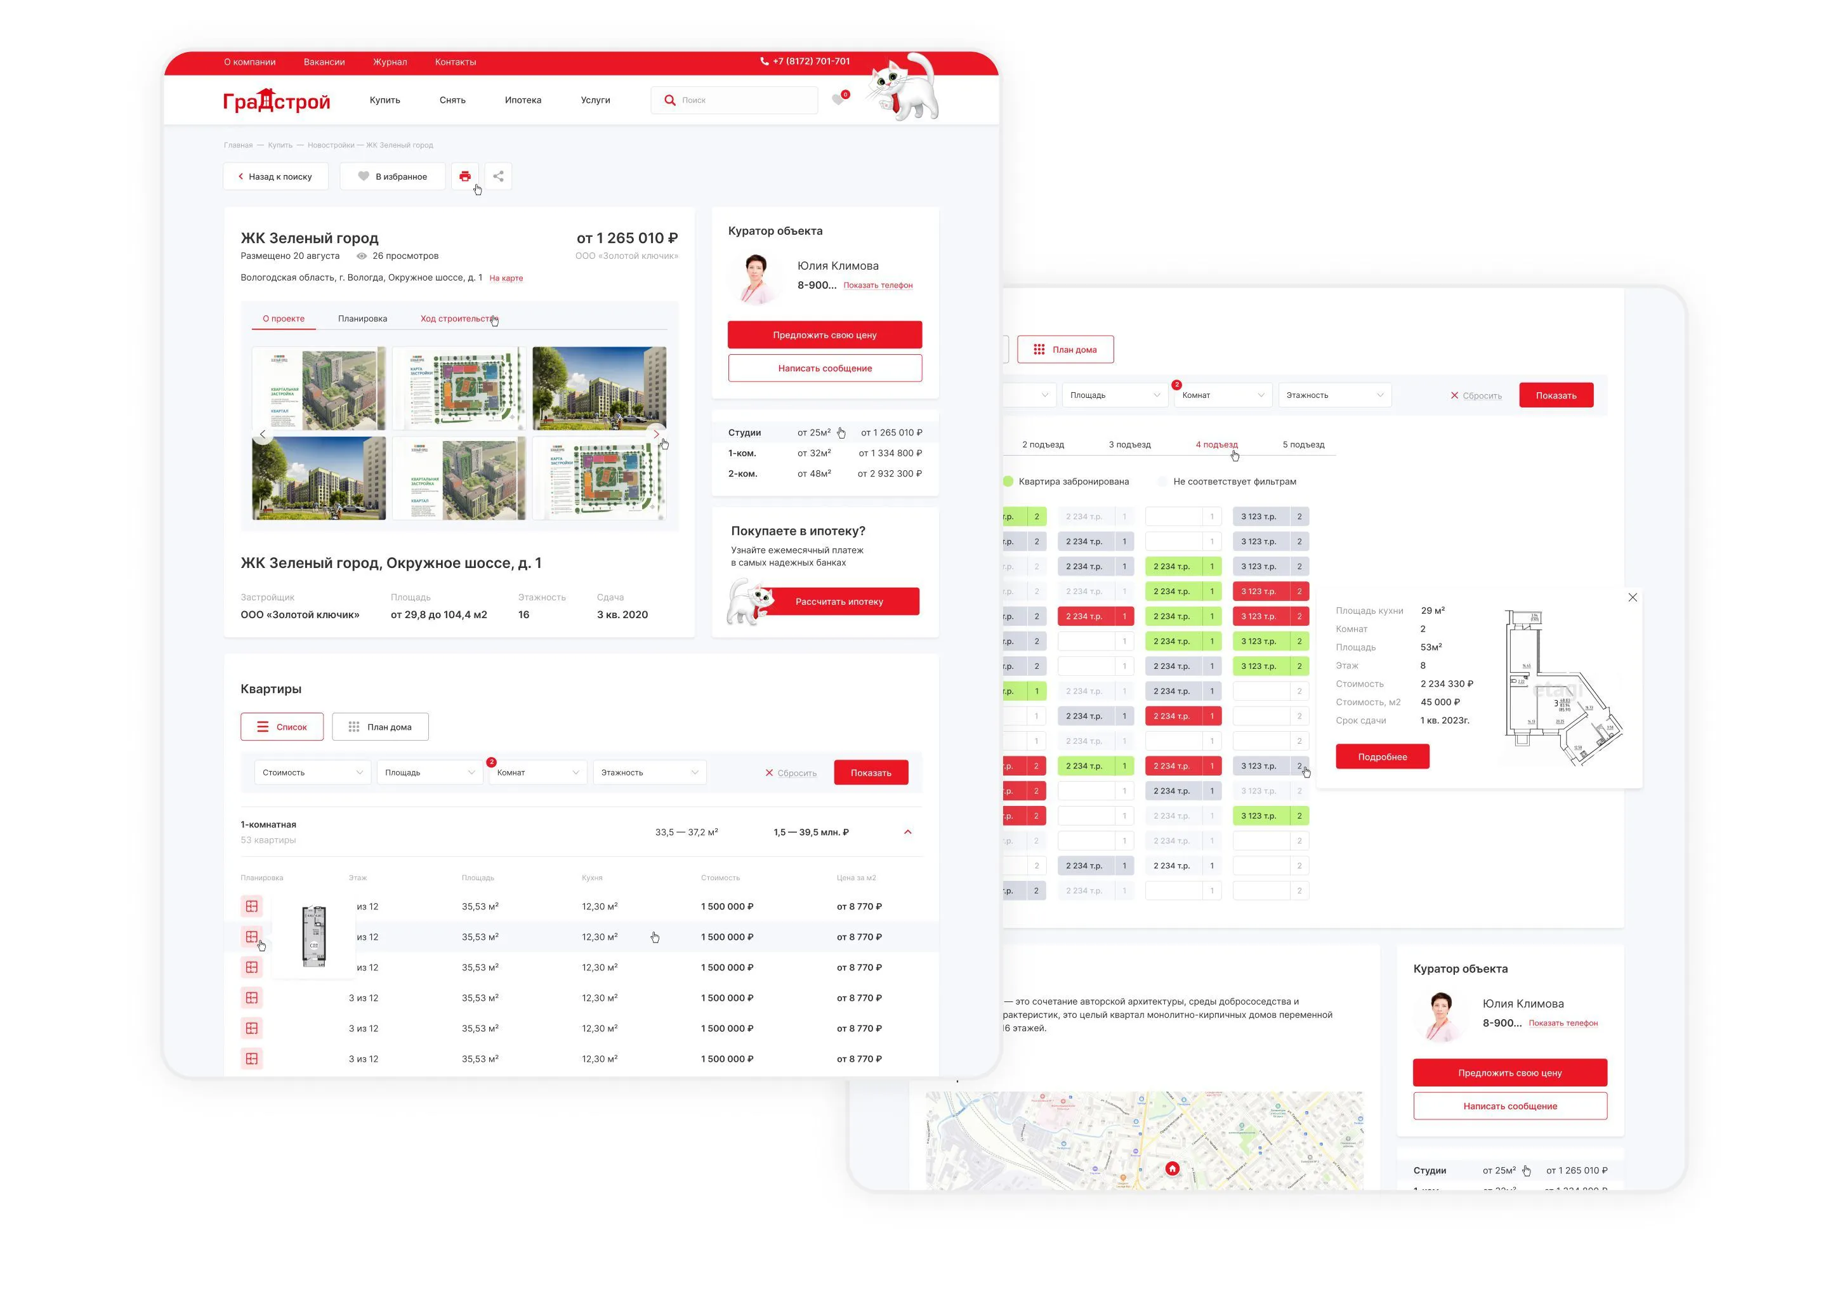Click the red print icon button
1828x1294 pixels.
pos(464,176)
